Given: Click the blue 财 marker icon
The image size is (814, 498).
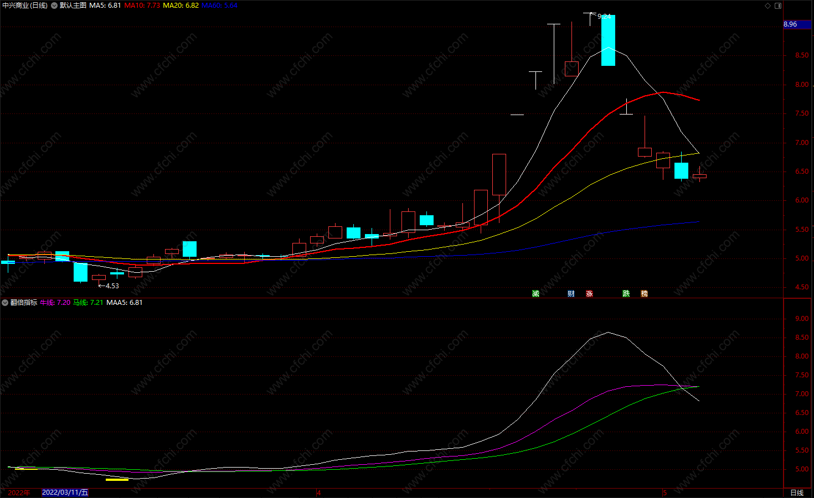Looking at the screenshot, I should [571, 293].
